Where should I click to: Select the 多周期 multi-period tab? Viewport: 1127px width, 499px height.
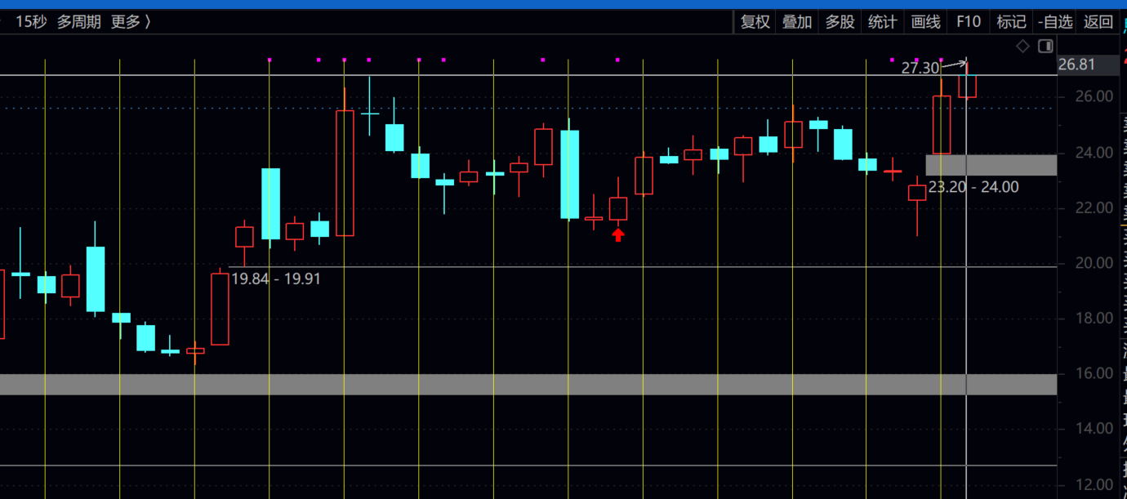(x=79, y=22)
